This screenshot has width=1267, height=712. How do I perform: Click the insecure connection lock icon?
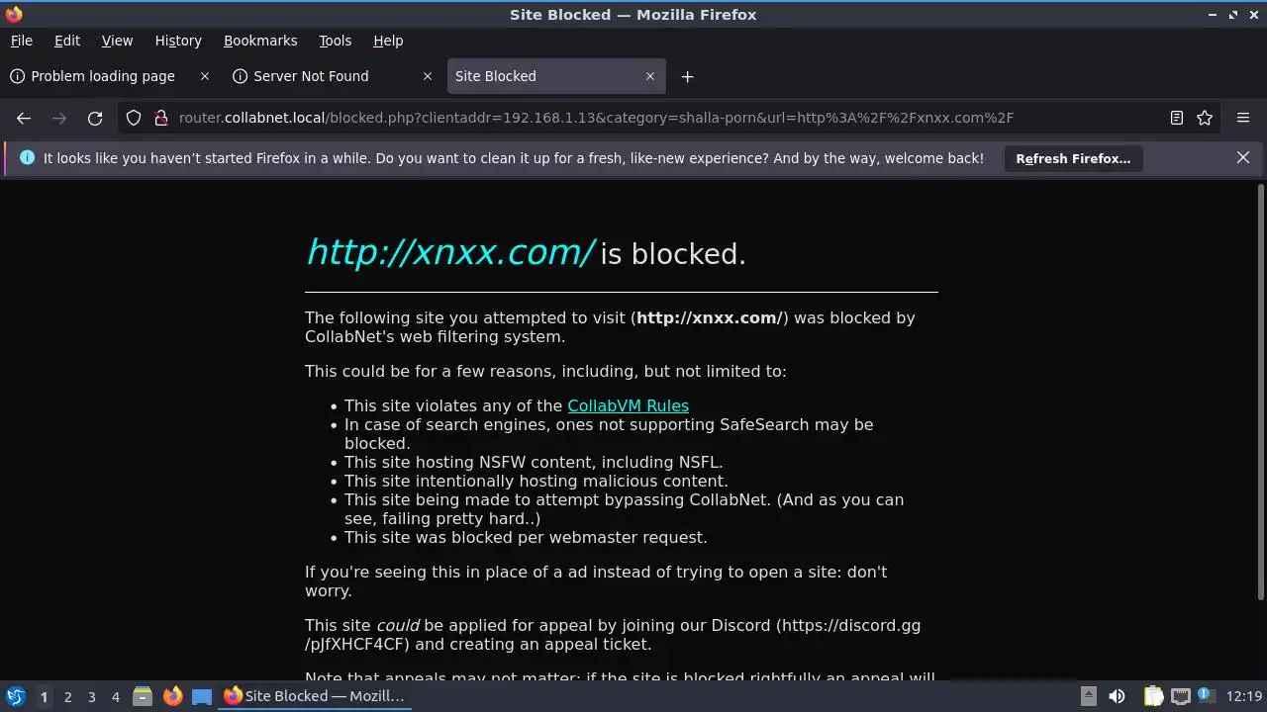pos(160,118)
